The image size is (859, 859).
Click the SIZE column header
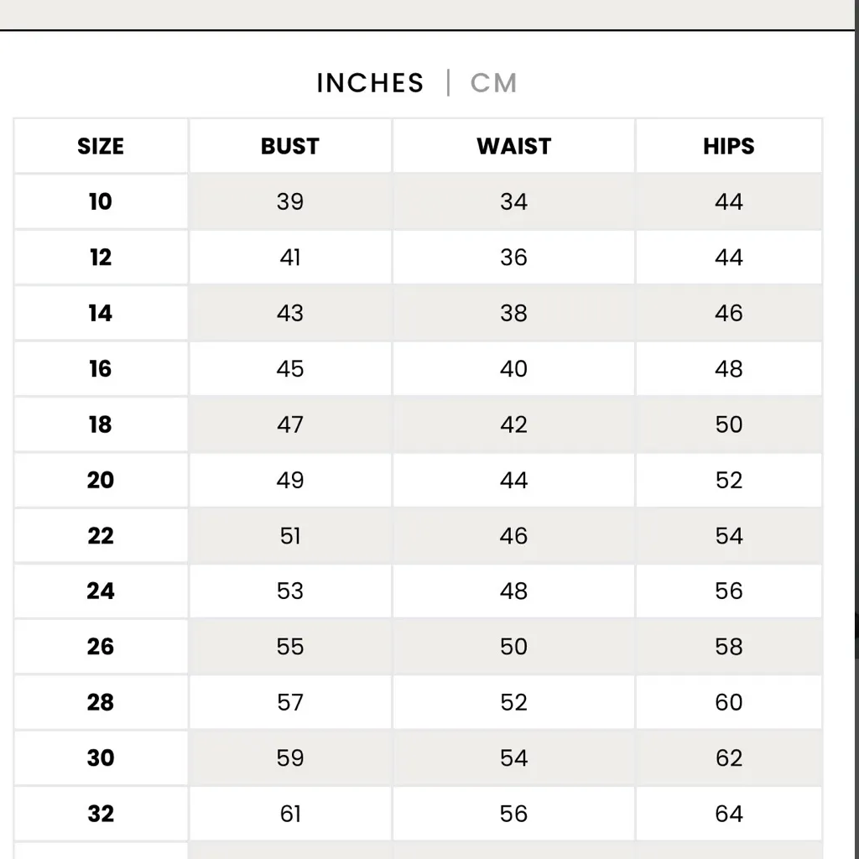(101, 146)
